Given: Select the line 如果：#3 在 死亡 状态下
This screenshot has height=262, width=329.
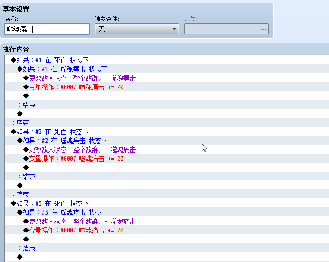Looking at the screenshot, I should click(x=167, y=203).
